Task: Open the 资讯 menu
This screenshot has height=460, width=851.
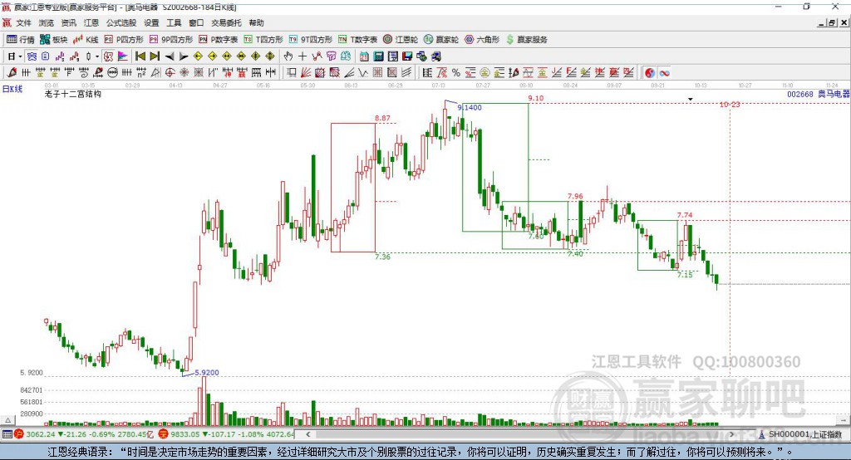Action: 68,22
